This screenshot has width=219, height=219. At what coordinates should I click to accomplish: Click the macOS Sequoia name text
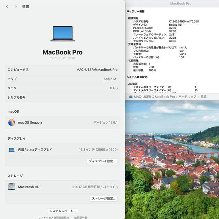click(x=30, y=123)
